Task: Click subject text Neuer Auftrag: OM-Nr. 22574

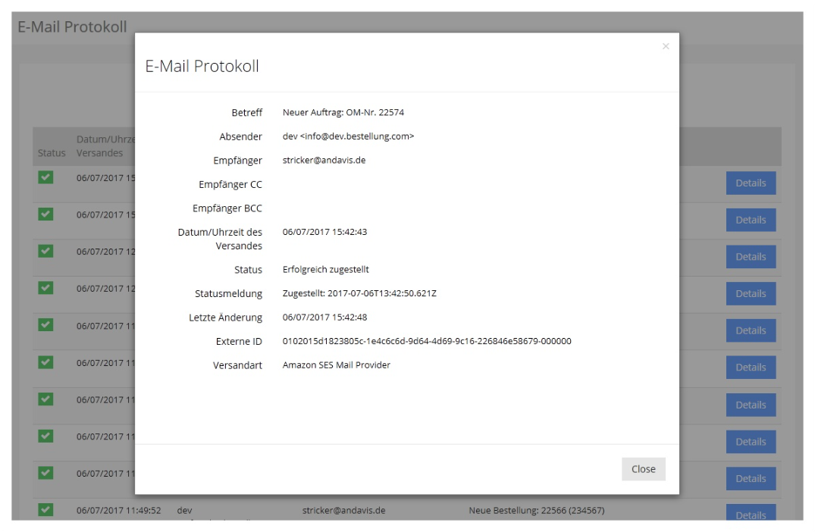Action: (343, 112)
